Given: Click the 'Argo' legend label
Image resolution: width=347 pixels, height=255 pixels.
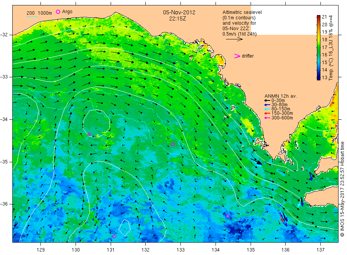Looking at the screenshot, I should coord(67,12).
